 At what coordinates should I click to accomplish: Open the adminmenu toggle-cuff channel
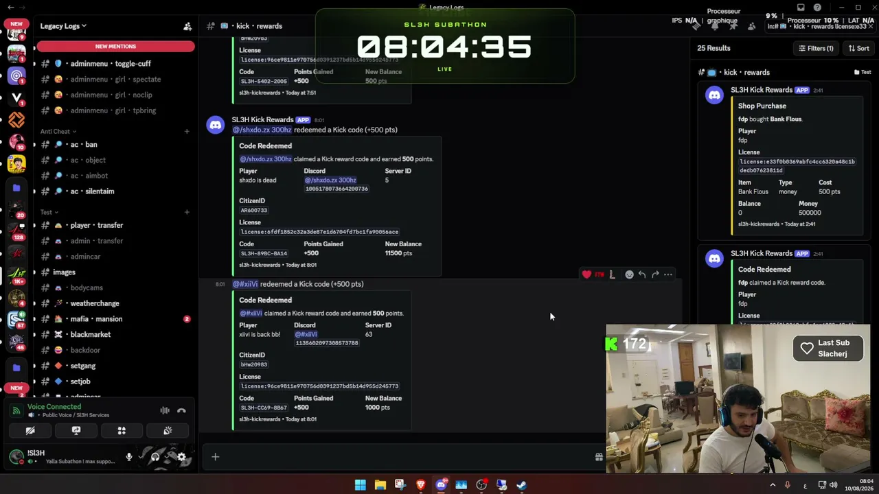115,64
